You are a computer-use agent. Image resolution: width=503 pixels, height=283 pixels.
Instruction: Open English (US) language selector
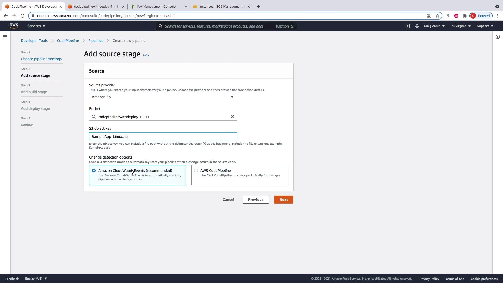[x=36, y=279]
